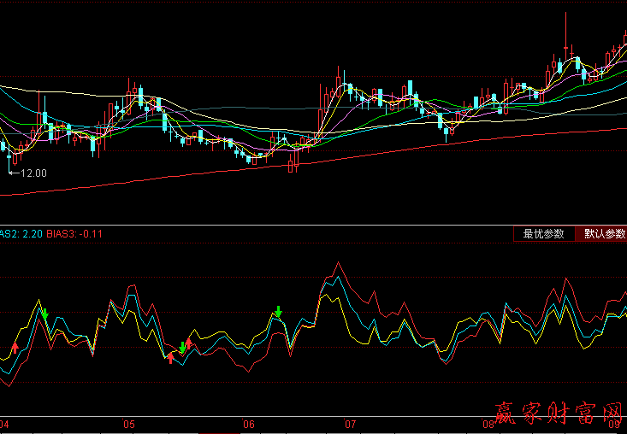Open the 最优参数 optimal parameters button
The height and width of the screenshot is (434, 627).
(543, 233)
